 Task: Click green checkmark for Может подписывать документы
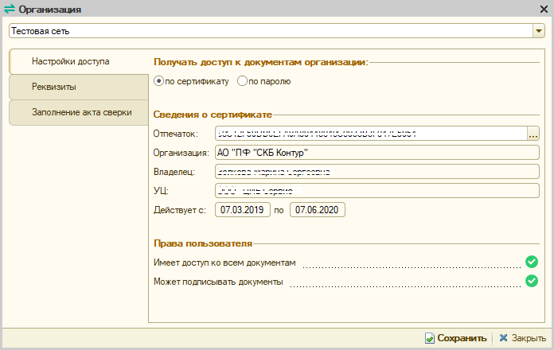(532, 280)
